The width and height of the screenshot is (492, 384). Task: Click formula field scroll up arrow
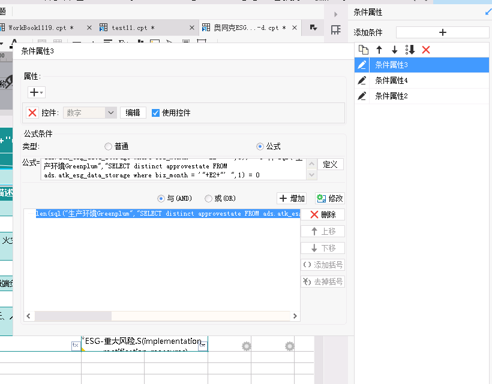pyautogui.click(x=311, y=164)
